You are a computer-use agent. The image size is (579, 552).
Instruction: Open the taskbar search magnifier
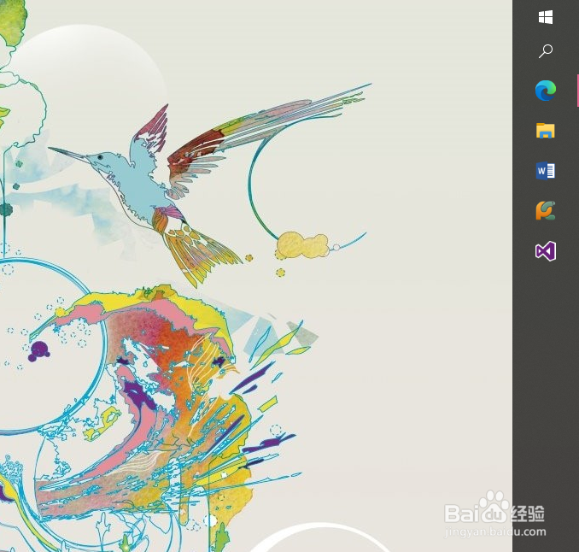point(546,51)
